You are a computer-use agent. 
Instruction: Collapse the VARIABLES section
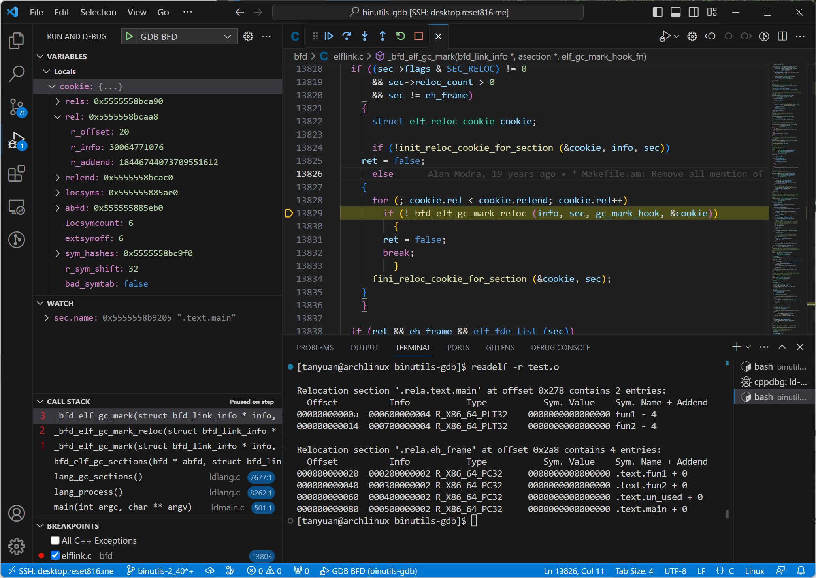point(40,56)
